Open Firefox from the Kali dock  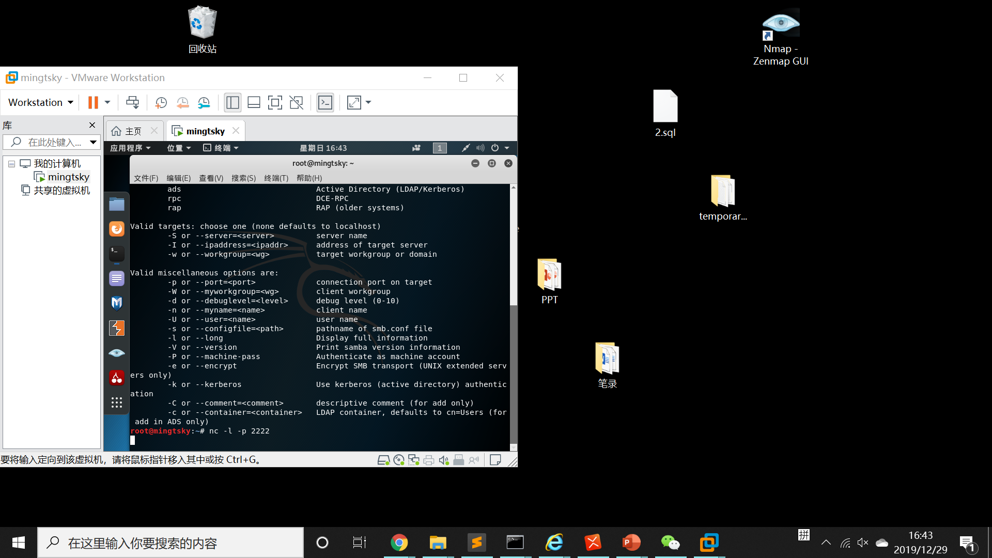click(117, 229)
